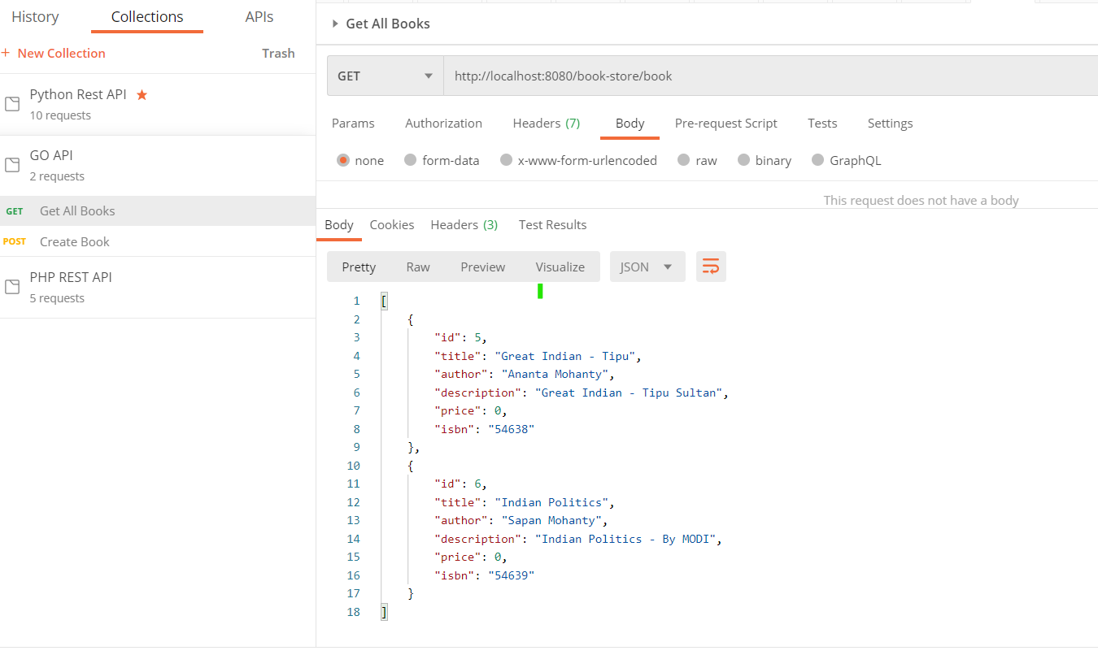The image size is (1098, 655).
Task: Open the response Headers (3) tab
Action: point(464,224)
